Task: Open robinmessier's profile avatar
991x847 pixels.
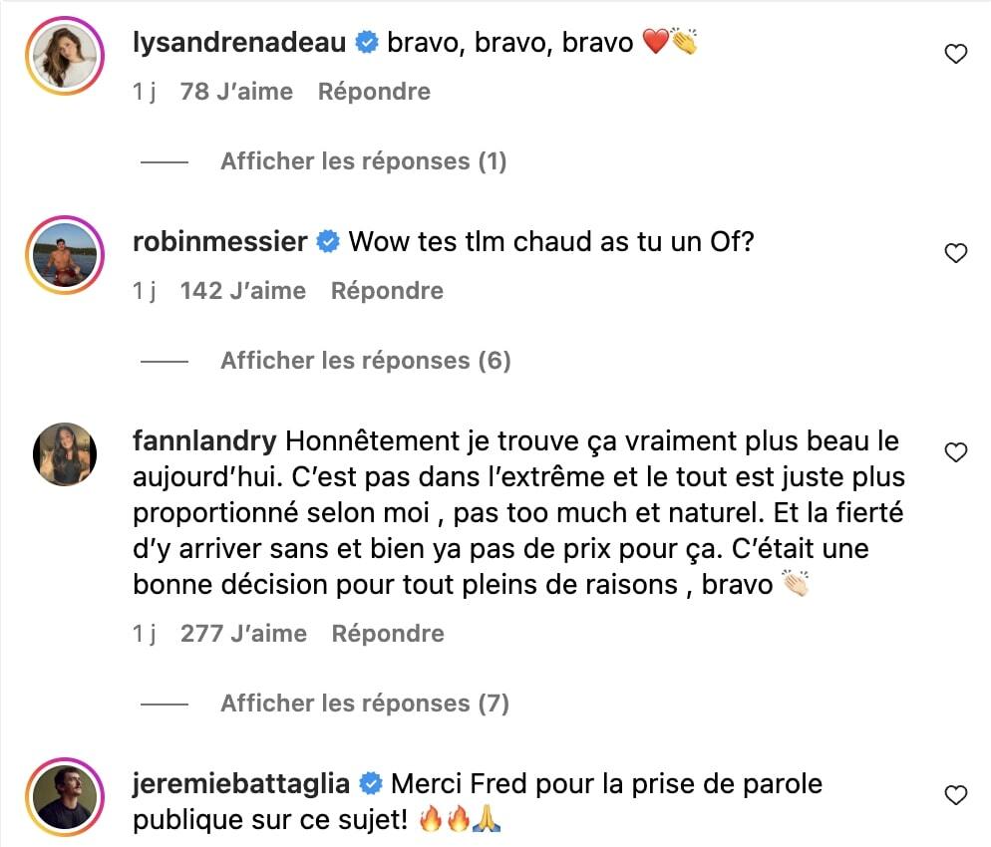Action: [x=66, y=256]
